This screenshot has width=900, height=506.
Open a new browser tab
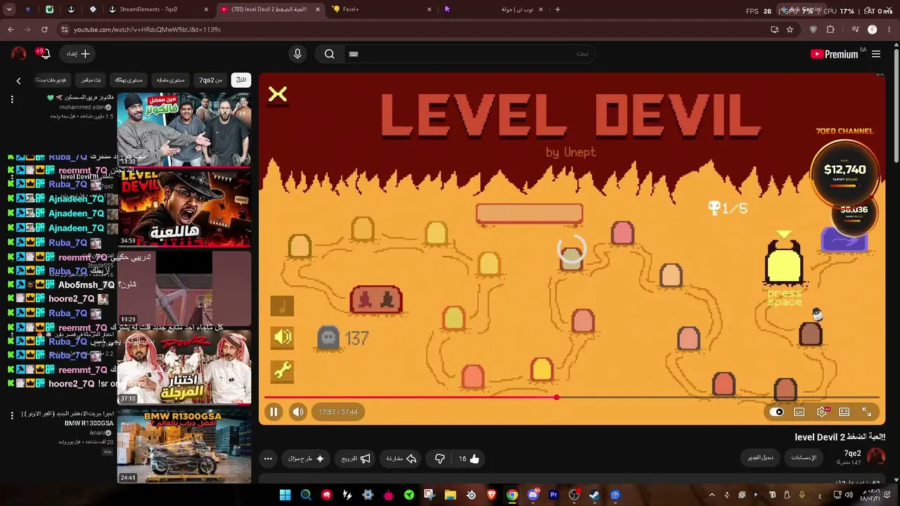(x=558, y=10)
